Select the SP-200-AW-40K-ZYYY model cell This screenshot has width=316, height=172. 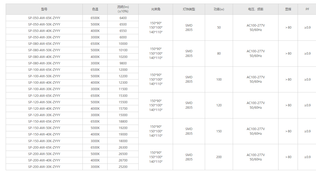coord(44,160)
